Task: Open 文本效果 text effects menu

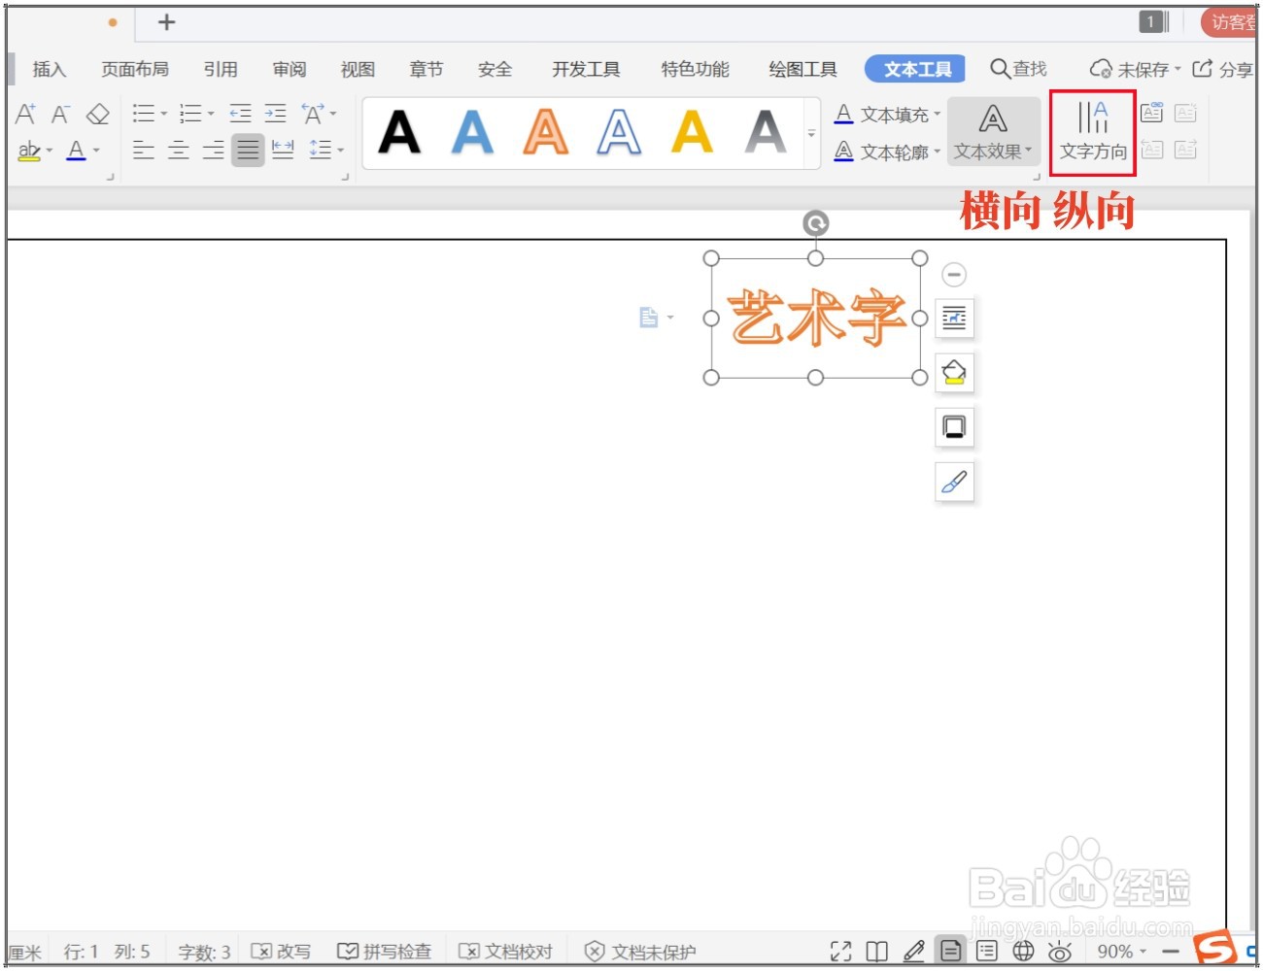Action: pos(993,132)
